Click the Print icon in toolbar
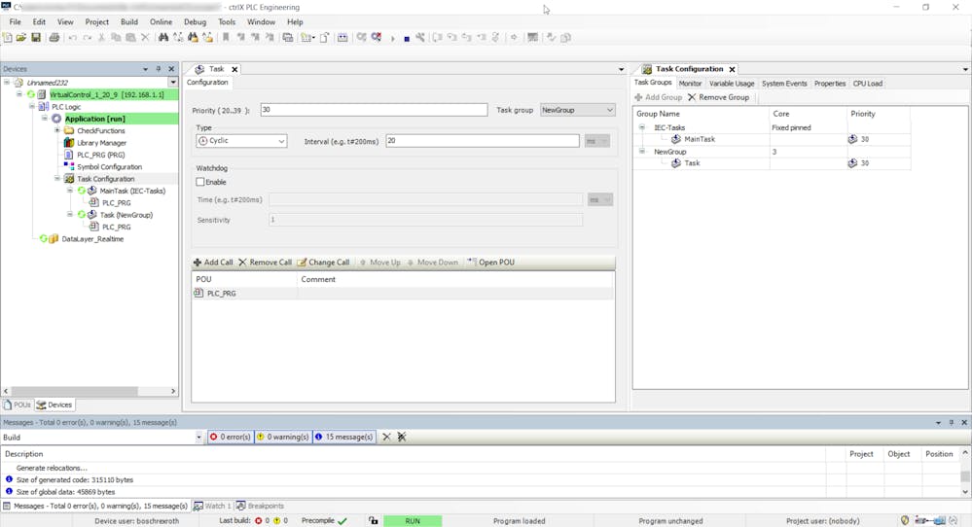The image size is (972, 527). coord(54,38)
